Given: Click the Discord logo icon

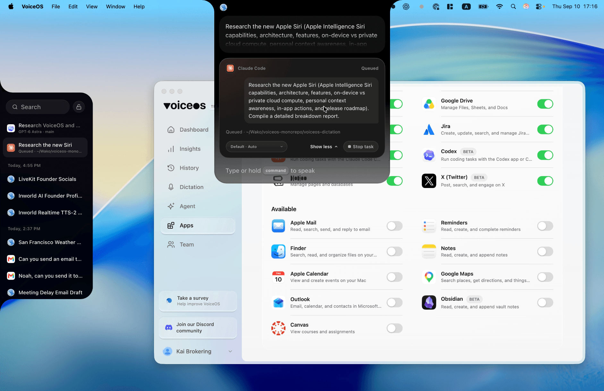Looking at the screenshot, I should [169, 328].
